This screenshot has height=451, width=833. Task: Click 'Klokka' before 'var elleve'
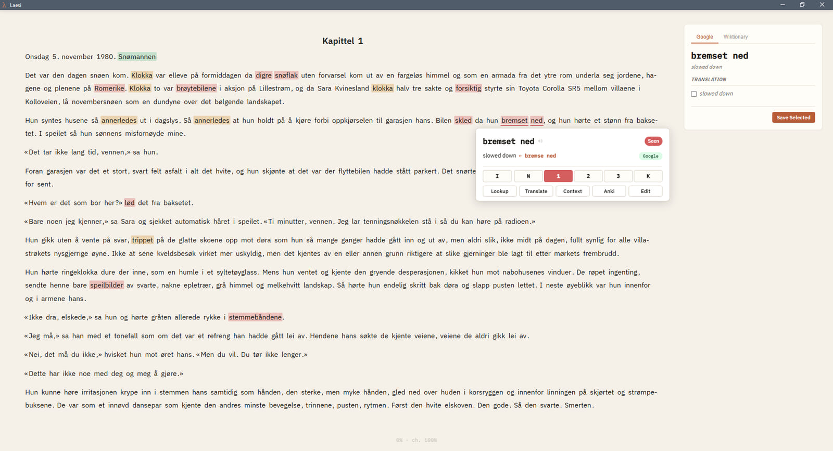[x=142, y=75]
